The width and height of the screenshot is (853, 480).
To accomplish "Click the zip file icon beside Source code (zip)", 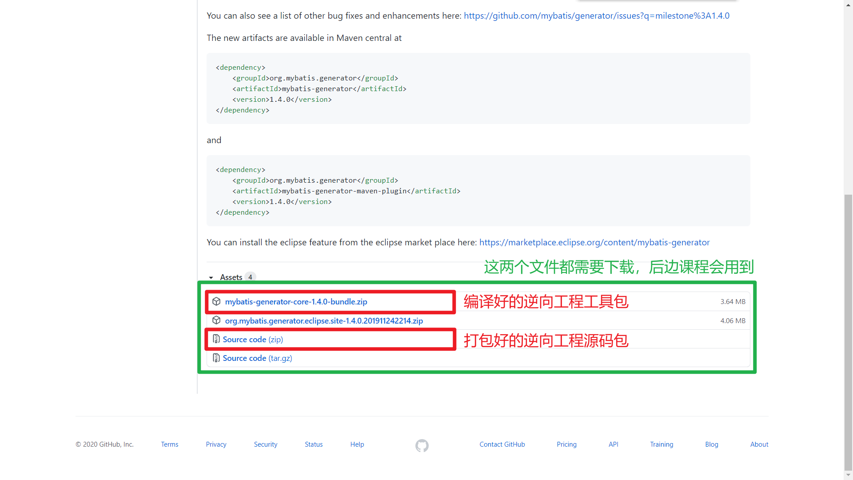I will click(216, 339).
